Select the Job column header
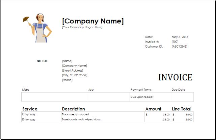216x140 pixels. tap(91, 90)
